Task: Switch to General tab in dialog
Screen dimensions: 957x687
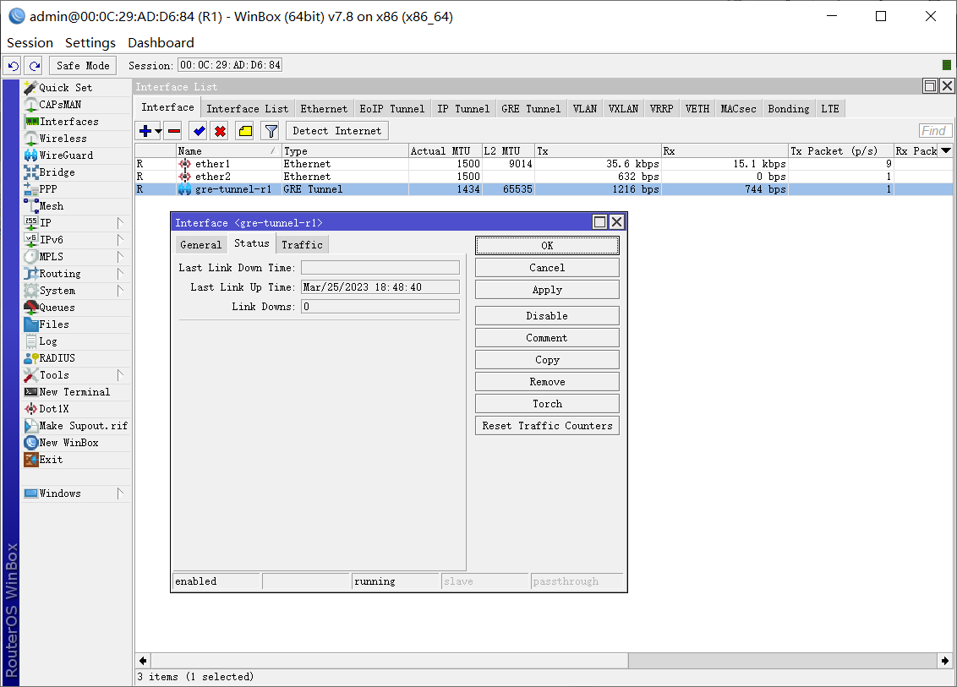Action: tap(201, 245)
